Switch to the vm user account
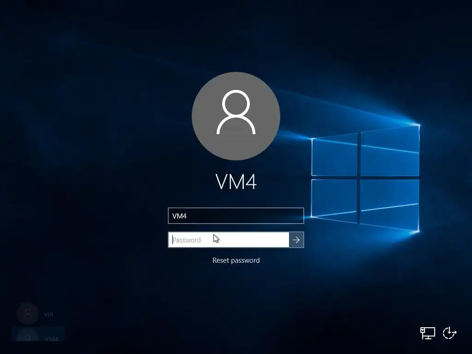 [x=38, y=314]
